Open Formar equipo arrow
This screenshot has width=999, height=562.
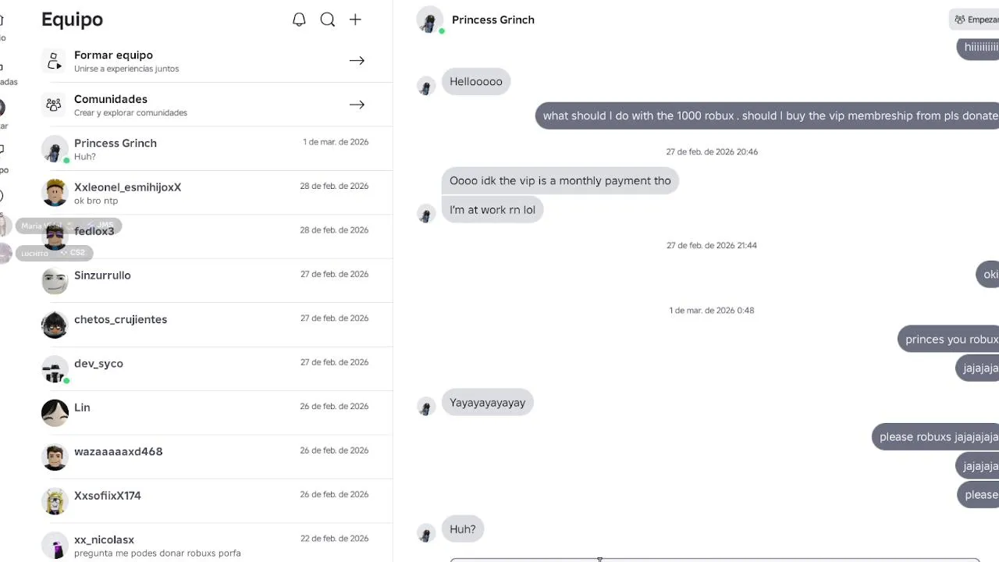[x=357, y=61]
